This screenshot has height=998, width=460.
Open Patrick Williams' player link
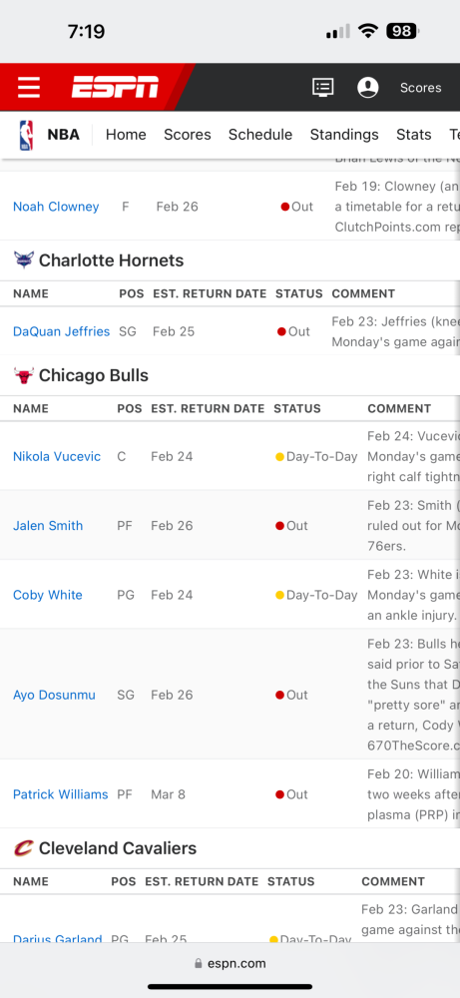(x=61, y=794)
